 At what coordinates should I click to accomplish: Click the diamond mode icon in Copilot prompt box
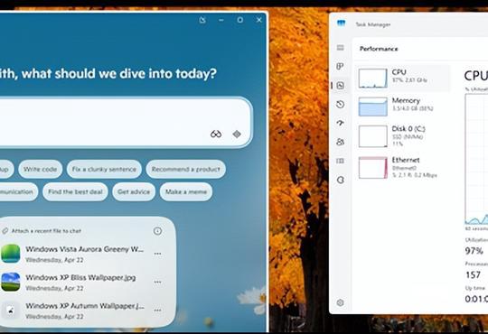tap(237, 134)
